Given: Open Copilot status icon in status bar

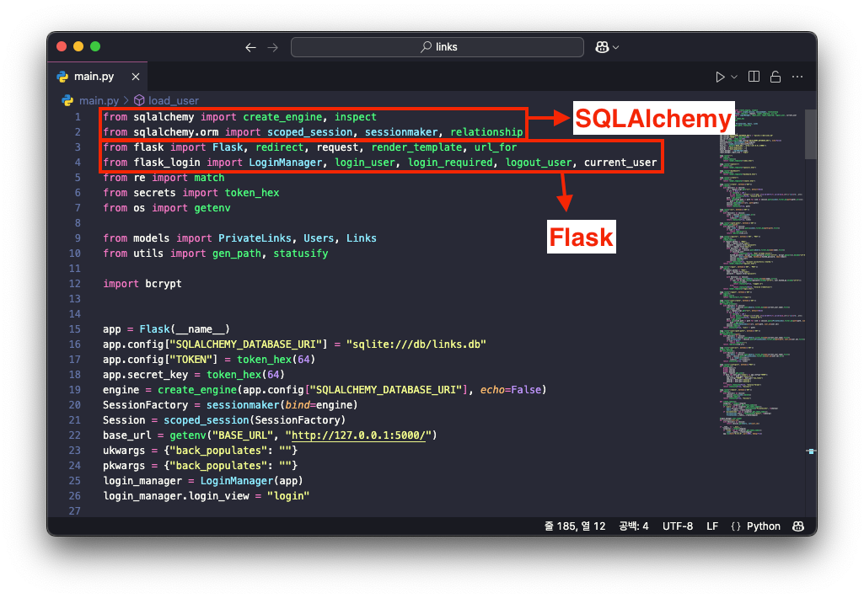Looking at the screenshot, I should (x=798, y=526).
